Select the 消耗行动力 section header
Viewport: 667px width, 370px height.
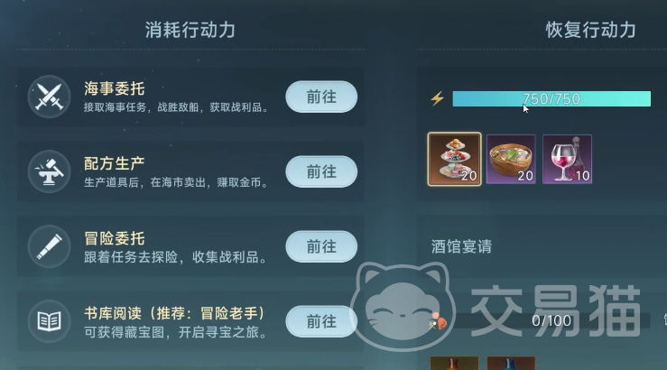click(190, 30)
